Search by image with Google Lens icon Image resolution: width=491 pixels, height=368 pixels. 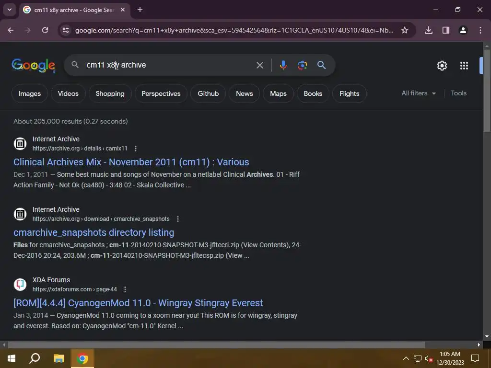click(302, 65)
